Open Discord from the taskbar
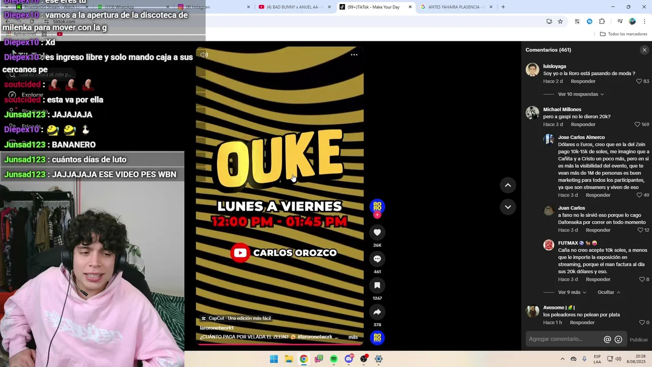The image size is (652, 367). [x=349, y=359]
